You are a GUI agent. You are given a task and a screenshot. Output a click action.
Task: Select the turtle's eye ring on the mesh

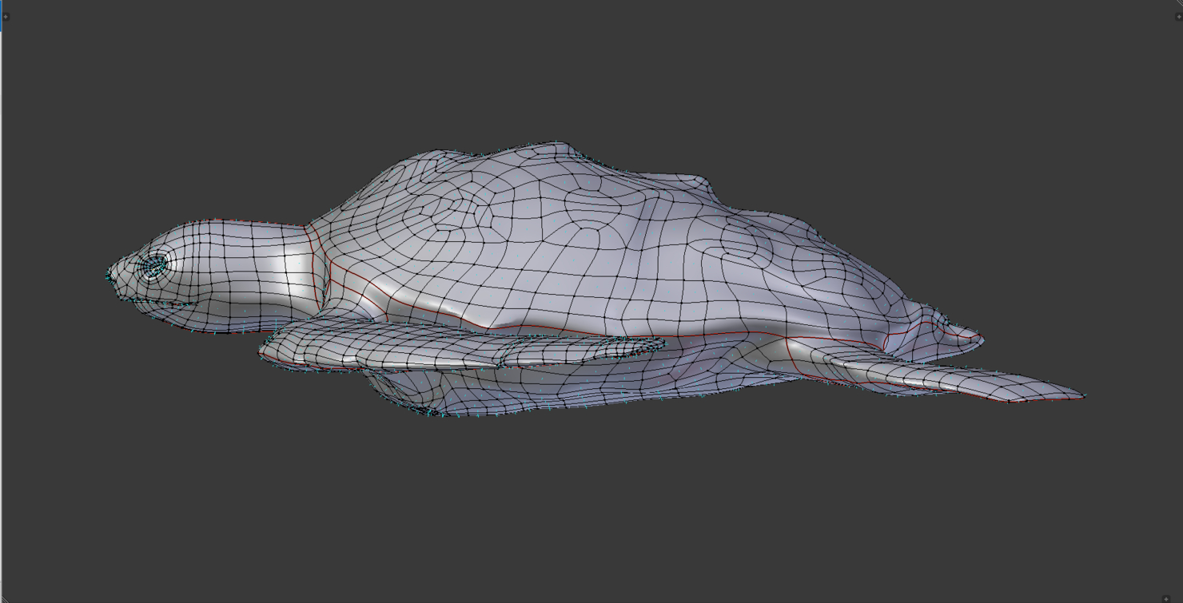coord(155,263)
